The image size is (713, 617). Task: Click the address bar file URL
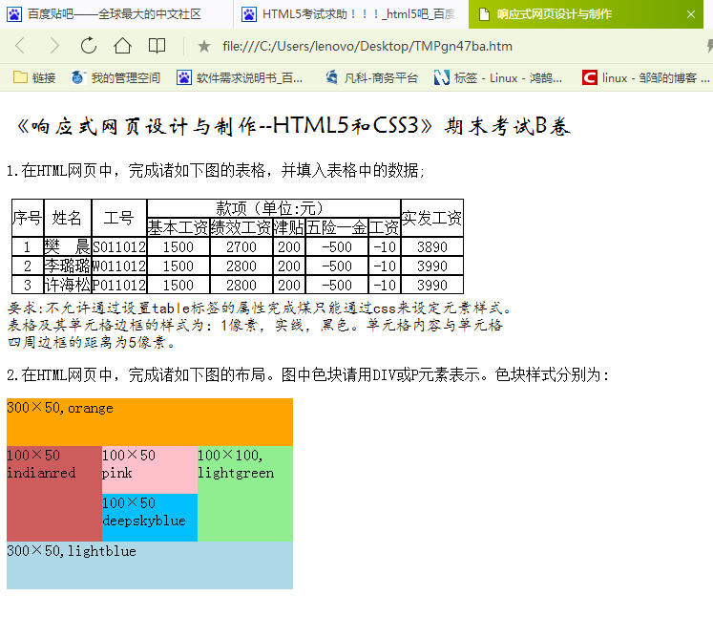(367, 46)
